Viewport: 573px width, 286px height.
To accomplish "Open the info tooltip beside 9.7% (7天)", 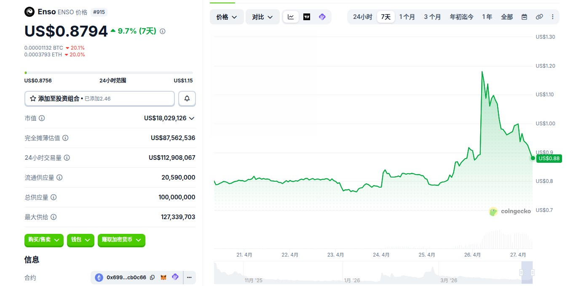I will coord(163,31).
